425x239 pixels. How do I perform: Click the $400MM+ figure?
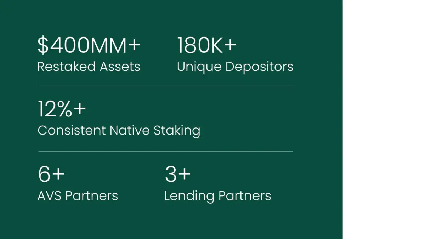(x=89, y=46)
